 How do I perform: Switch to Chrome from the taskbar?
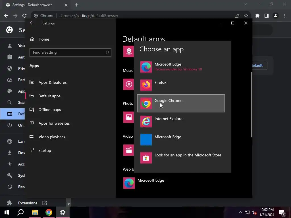(x=49, y=212)
